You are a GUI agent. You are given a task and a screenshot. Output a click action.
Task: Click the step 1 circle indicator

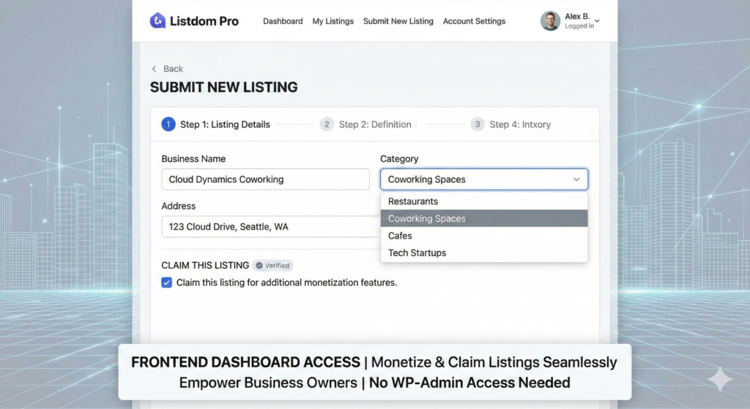point(168,124)
